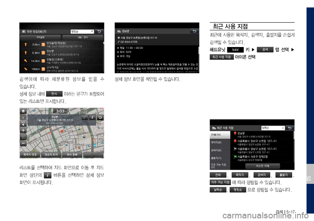Viewport: 314px width, 221px height.
Task: Click the 목적지 label below recent screen
Action: tap(240, 175)
